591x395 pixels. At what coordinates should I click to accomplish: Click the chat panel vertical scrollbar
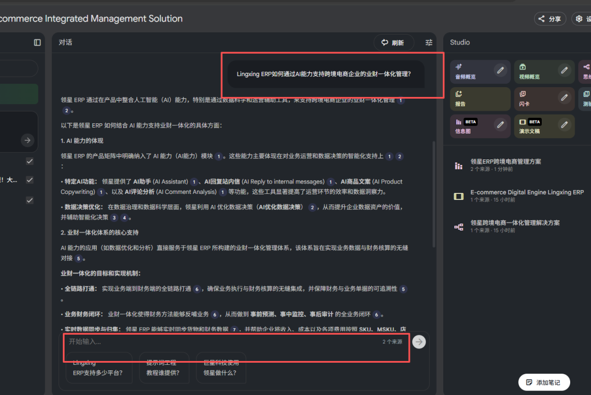(434, 194)
